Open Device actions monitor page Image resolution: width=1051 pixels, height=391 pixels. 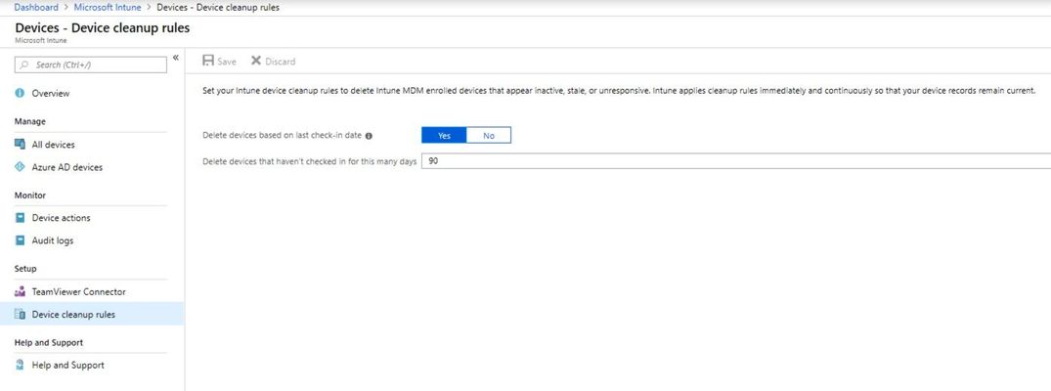pos(61,217)
